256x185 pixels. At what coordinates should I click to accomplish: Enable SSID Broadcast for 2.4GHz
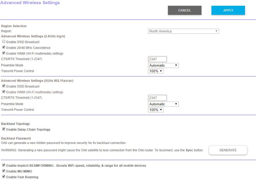tap(4, 42)
